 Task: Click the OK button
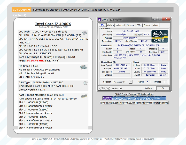click(163, 88)
